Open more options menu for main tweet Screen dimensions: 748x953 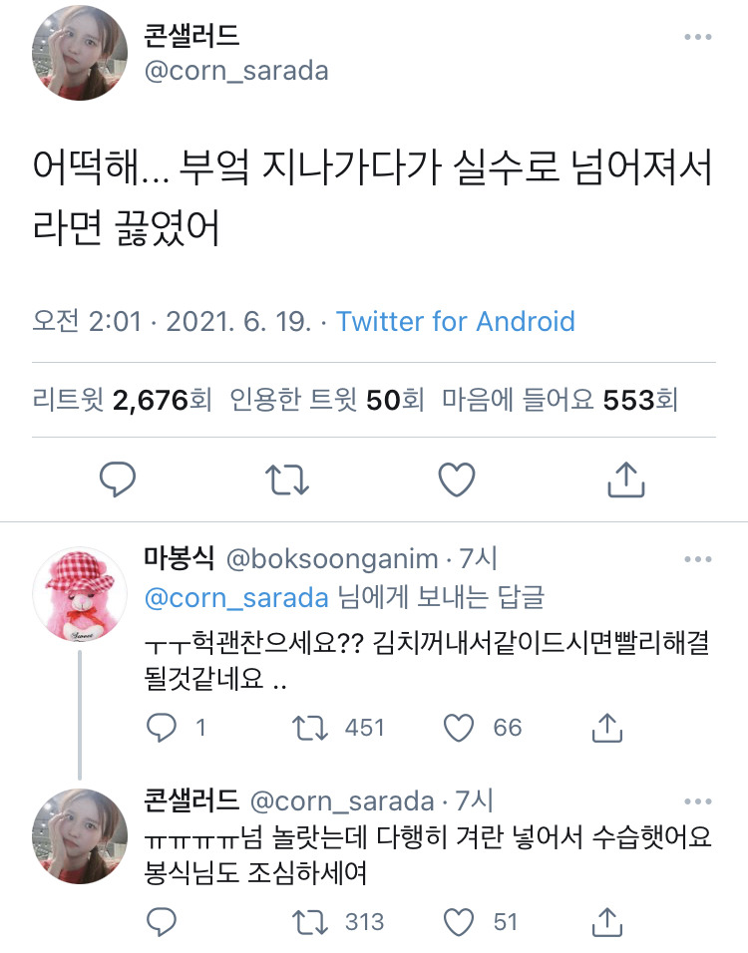(698, 38)
